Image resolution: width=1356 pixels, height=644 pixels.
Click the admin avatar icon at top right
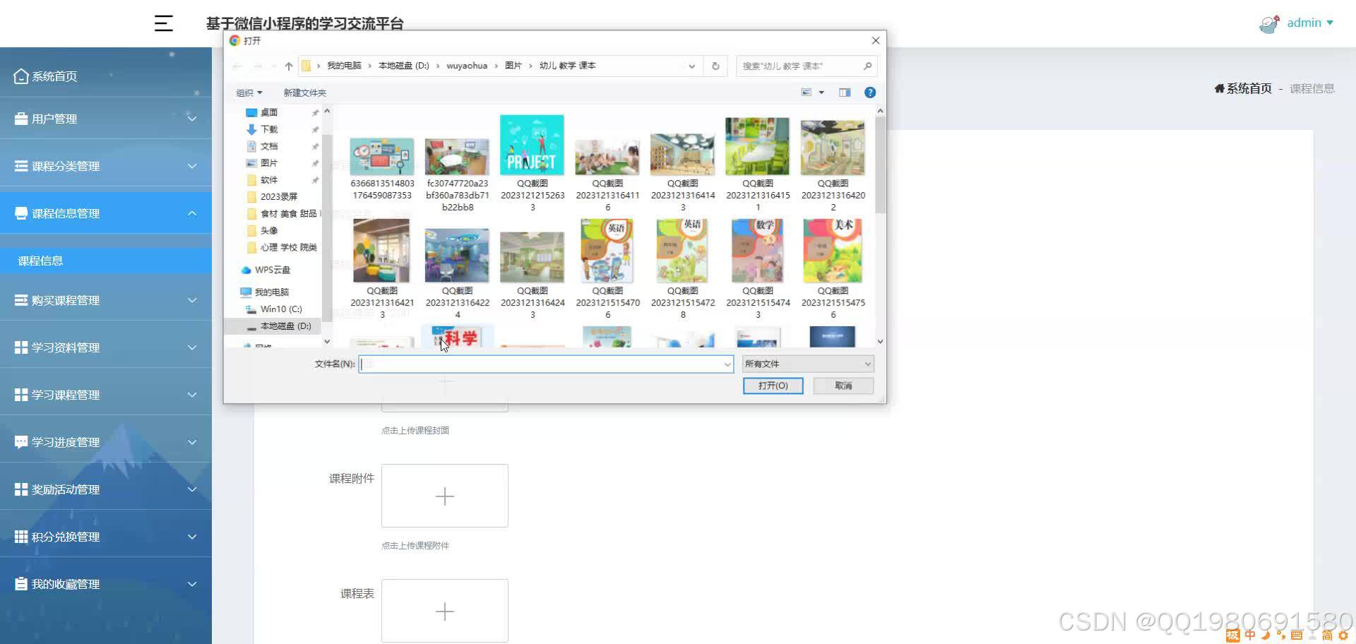point(1268,23)
